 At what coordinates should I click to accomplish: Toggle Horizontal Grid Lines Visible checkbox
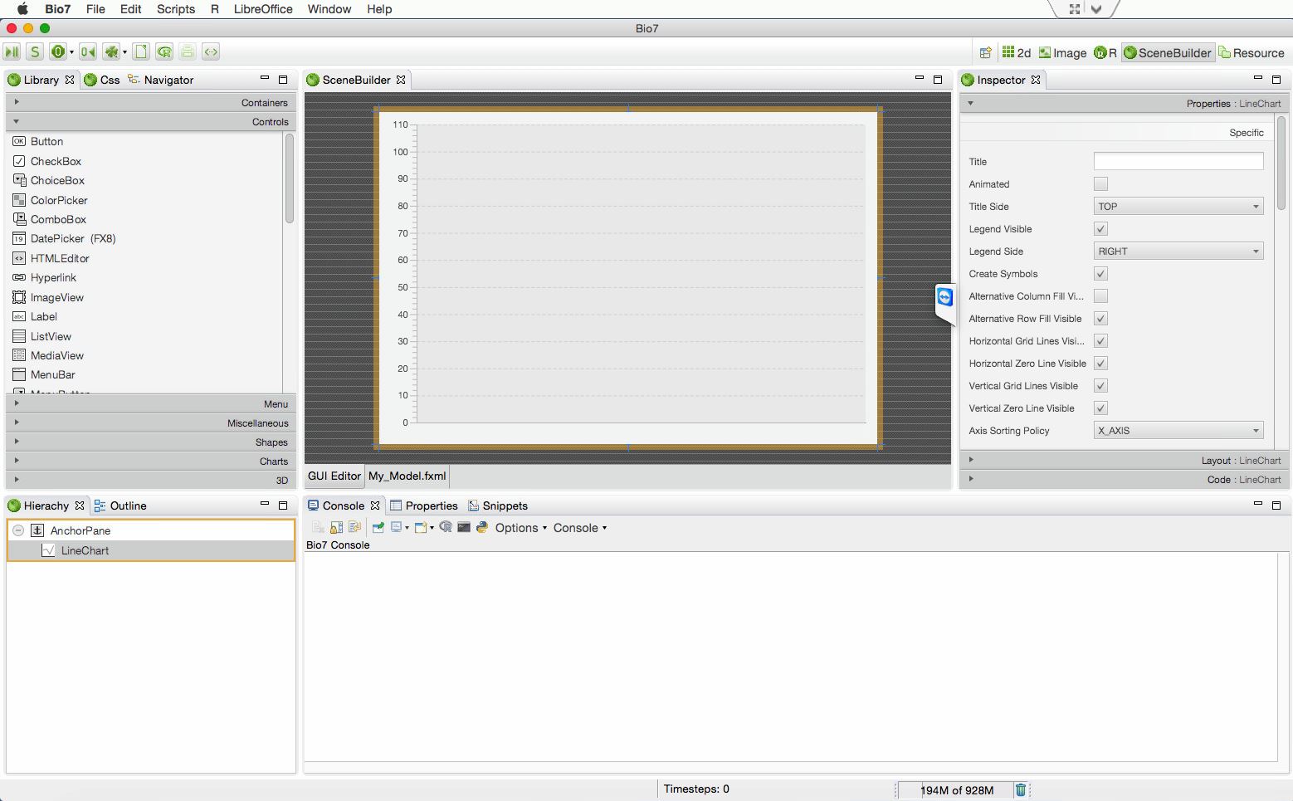tap(1100, 341)
